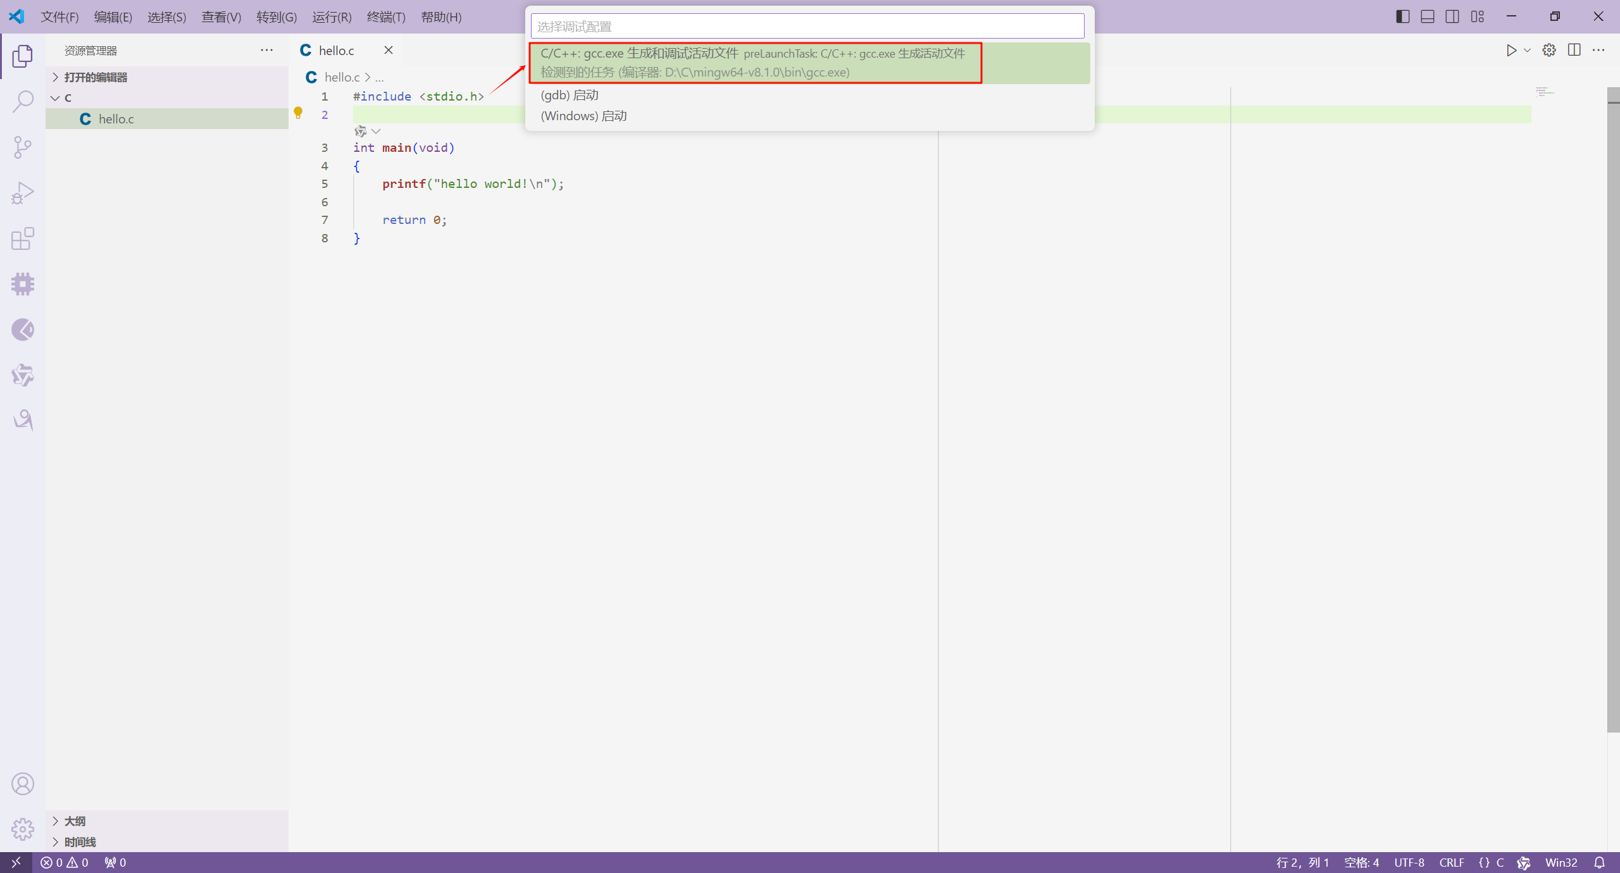This screenshot has width=1620, height=873.
Task: Open the 运行(R) menu
Action: 332,17
